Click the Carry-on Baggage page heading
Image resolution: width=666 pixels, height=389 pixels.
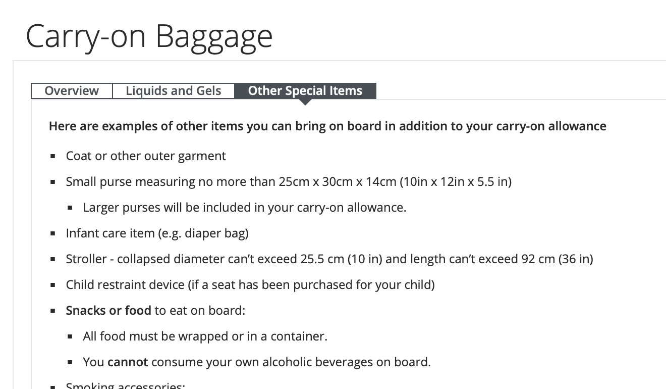click(149, 36)
